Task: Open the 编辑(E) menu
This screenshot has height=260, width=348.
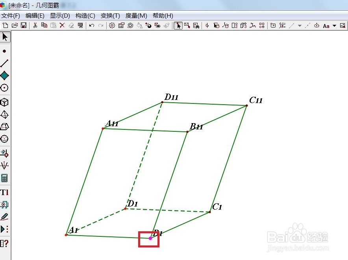Action: pos(35,16)
